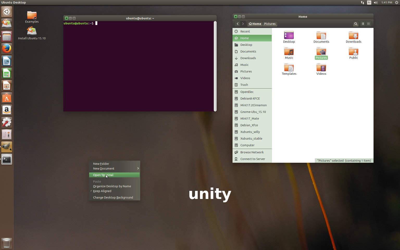Choose Open Terminal in context menu
The width and height of the screenshot is (400, 250).
tap(114, 175)
